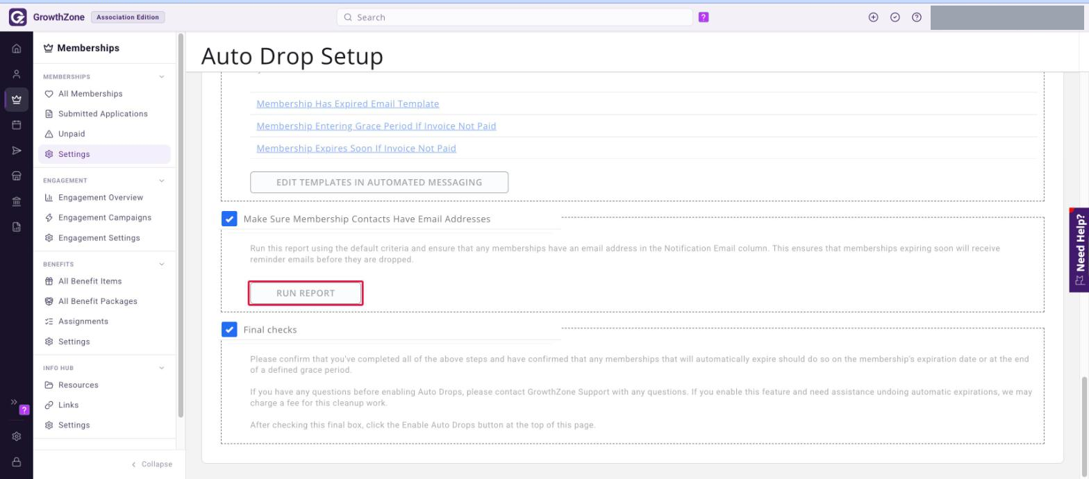1089x479 pixels.
Task: Click the Engagement Overview chart icon
Action: pos(49,198)
